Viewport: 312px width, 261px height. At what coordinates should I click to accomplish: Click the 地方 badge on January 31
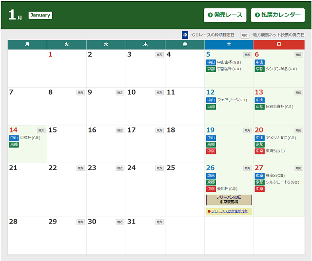159,222
